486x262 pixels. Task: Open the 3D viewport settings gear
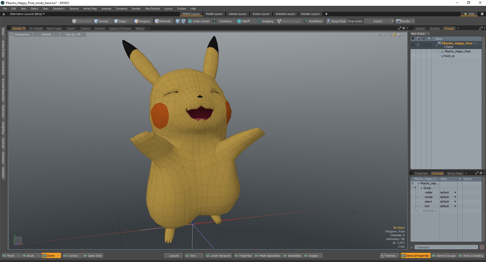click(399, 35)
